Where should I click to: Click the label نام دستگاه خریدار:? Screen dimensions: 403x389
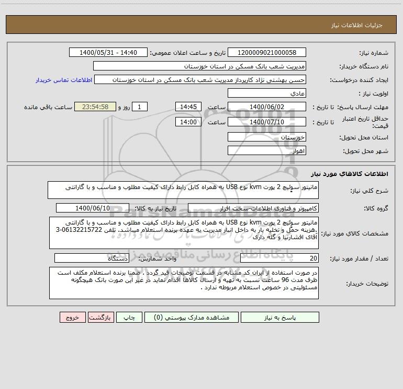pos(364,67)
